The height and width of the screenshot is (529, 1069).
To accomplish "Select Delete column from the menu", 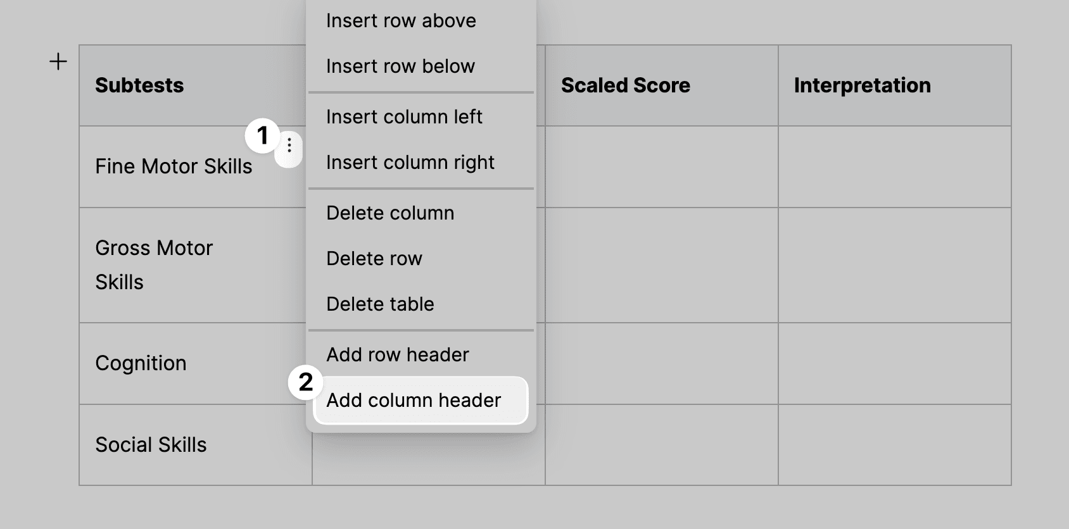I will coord(390,213).
